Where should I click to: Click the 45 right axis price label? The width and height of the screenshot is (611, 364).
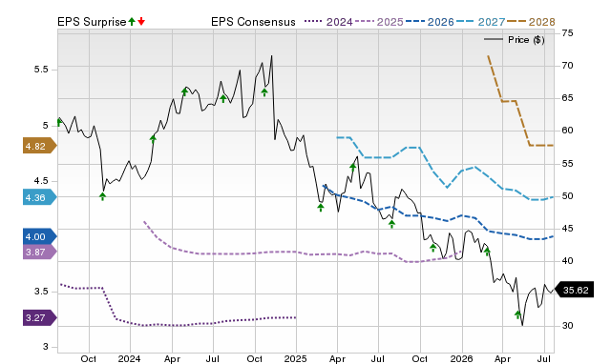[x=568, y=229]
